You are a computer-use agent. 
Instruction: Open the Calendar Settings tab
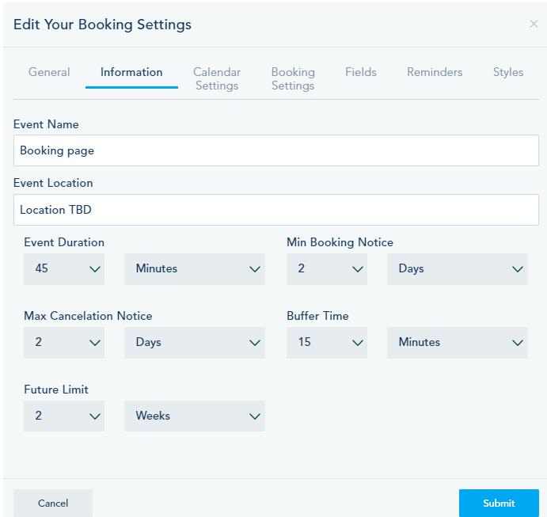[x=217, y=78]
